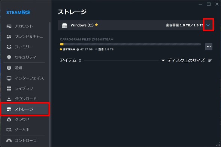Open インターフェイス settings

[x=25, y=78]
